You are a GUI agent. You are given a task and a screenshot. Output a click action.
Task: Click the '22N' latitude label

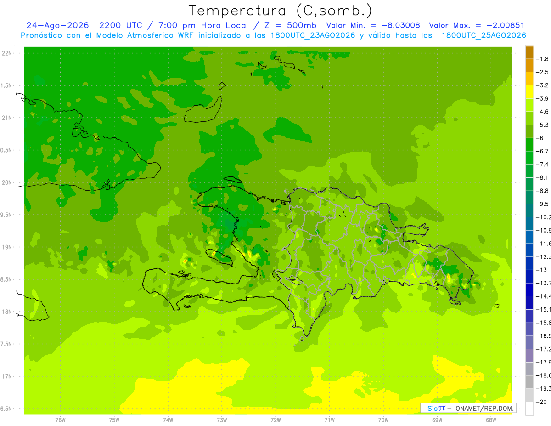pos(7,53)
